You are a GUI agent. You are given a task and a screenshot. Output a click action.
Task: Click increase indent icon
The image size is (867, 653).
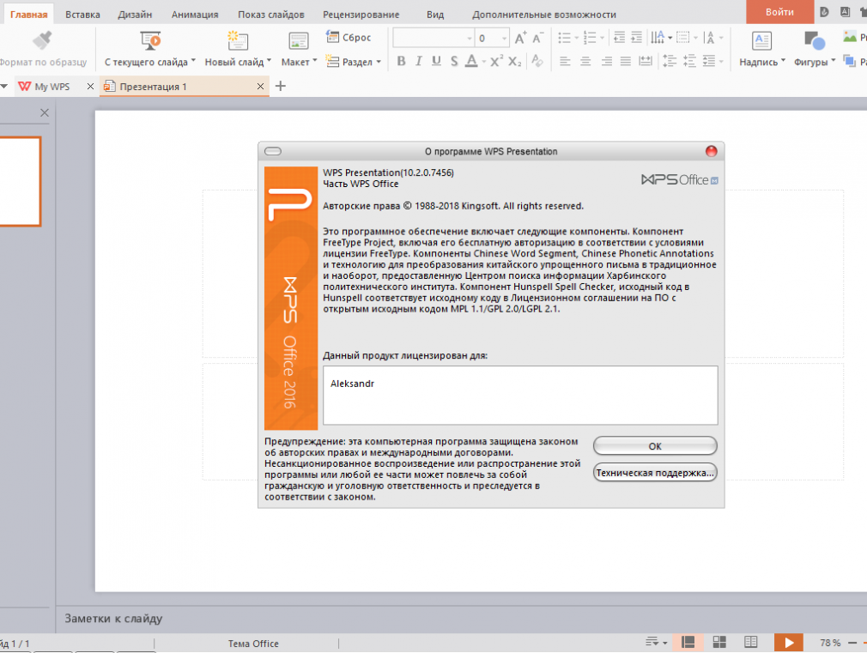(x=636, y=38)
